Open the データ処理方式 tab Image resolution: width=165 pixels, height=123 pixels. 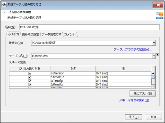pos(52,34)
